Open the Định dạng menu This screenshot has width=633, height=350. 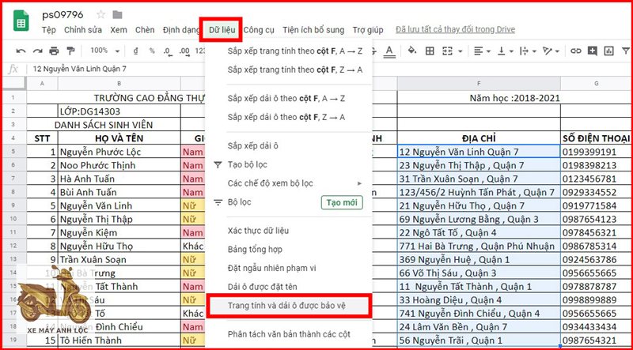[181, 30]
